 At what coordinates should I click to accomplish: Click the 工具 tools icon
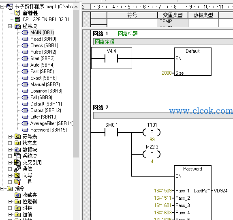coord(17,182)
